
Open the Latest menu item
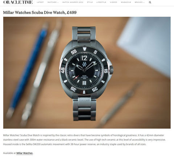click(x=40, y=2)
